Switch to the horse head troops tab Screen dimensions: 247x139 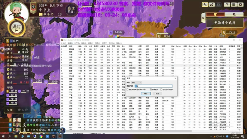[234, 14]
